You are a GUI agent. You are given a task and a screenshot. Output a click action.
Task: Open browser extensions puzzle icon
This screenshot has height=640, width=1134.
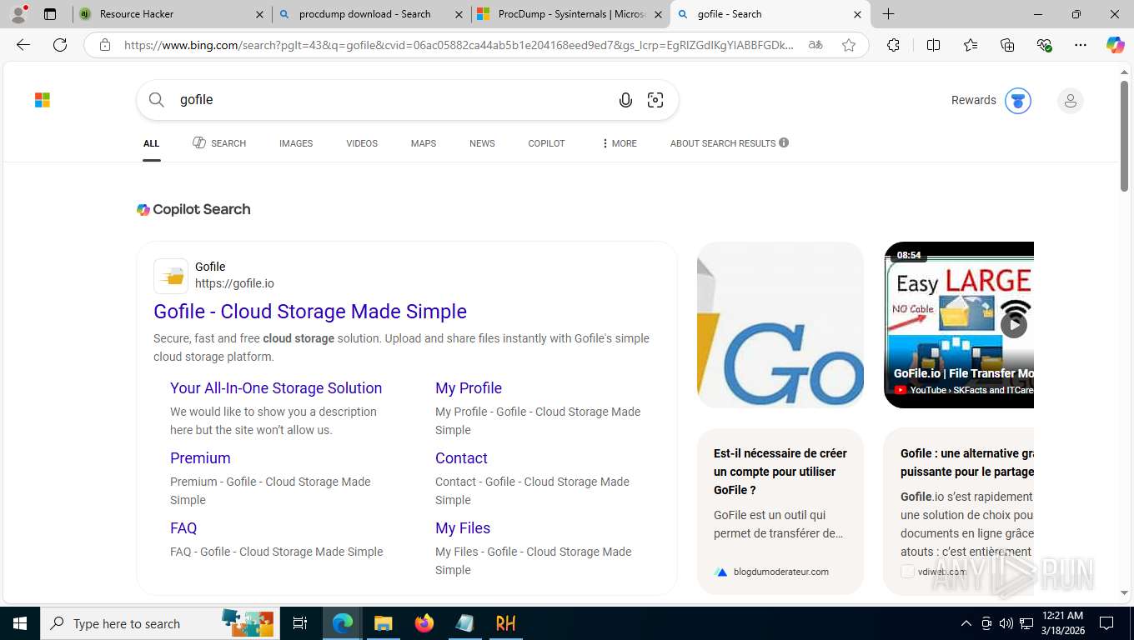click(893, 45)
